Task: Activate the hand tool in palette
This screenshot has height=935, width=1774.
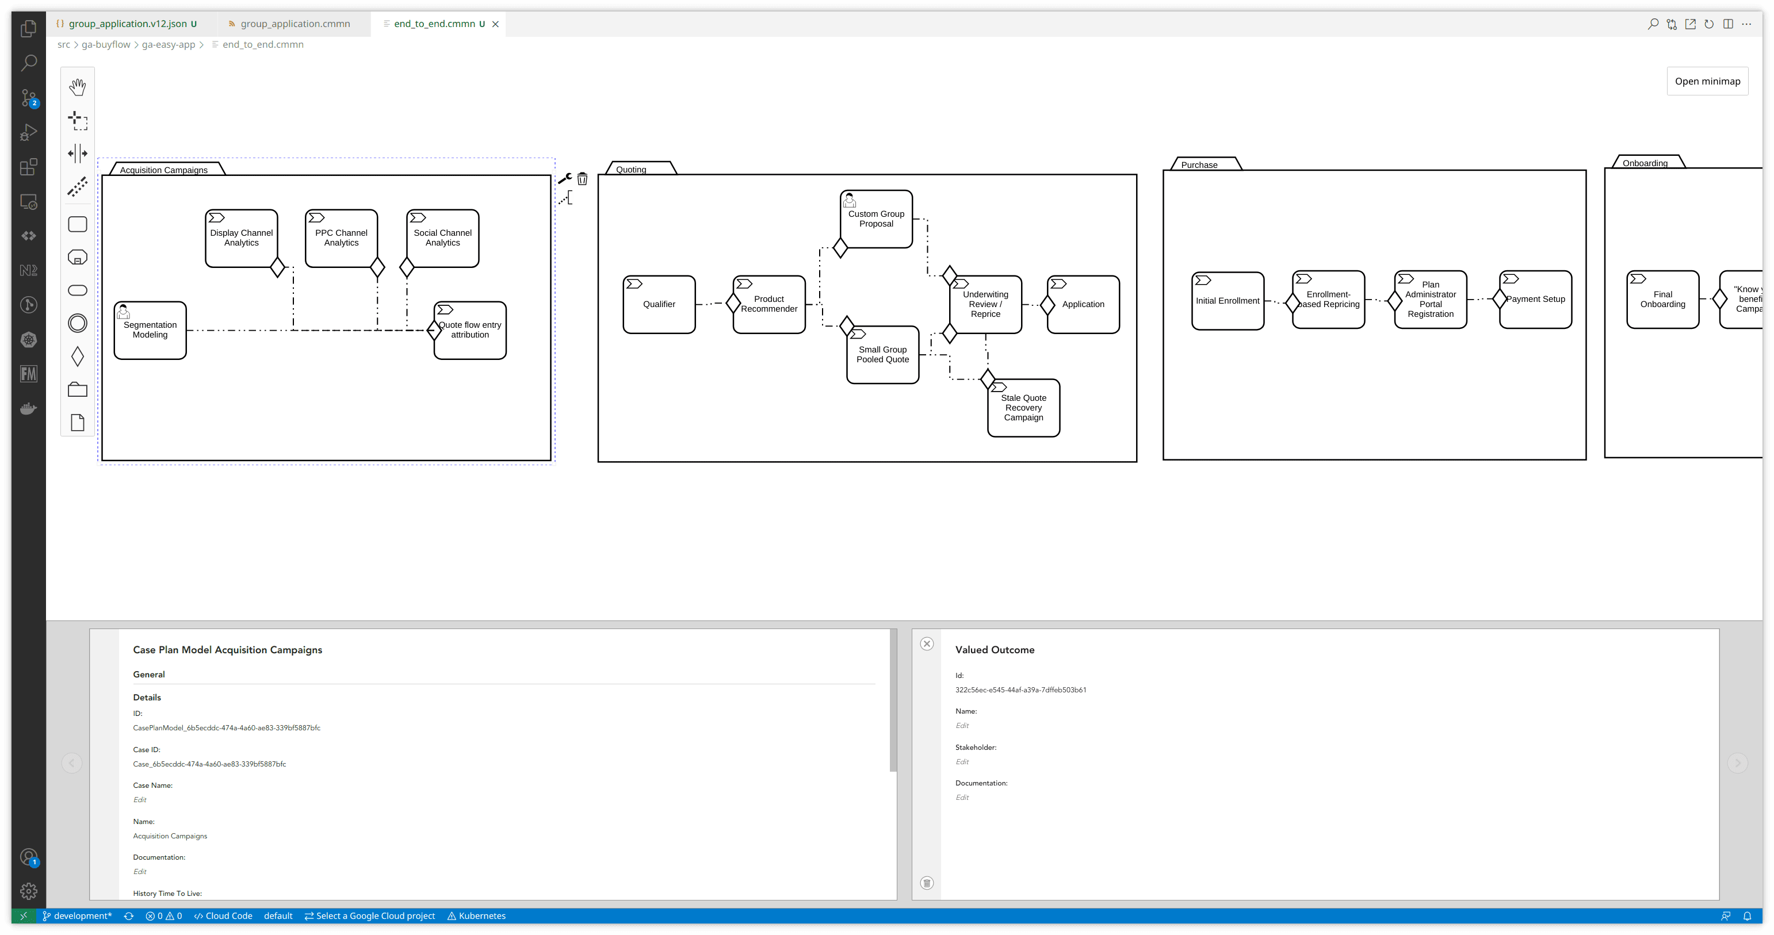Action: pyautogui.click(x=78, y=87)
